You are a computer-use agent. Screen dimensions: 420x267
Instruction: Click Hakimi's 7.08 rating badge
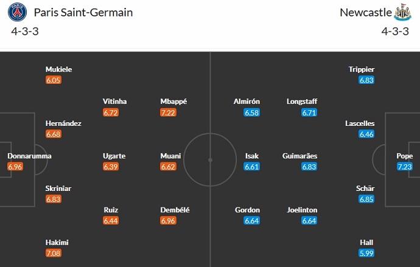pyautogui.click(x=54, y=253)
